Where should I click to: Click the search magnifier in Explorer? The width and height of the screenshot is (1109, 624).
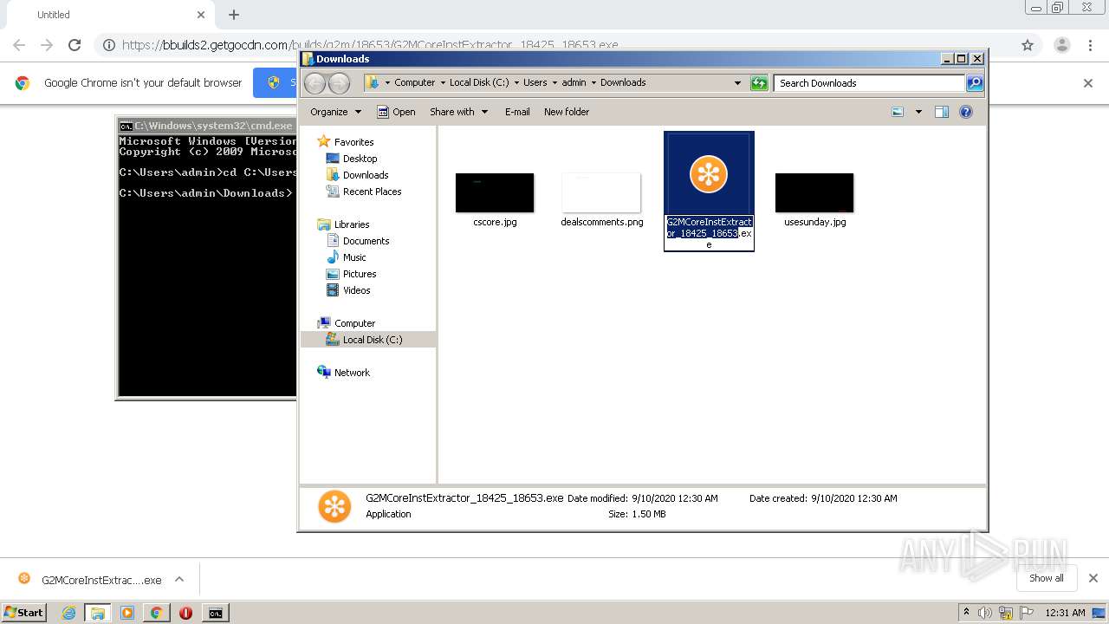(x=975, y=83)
